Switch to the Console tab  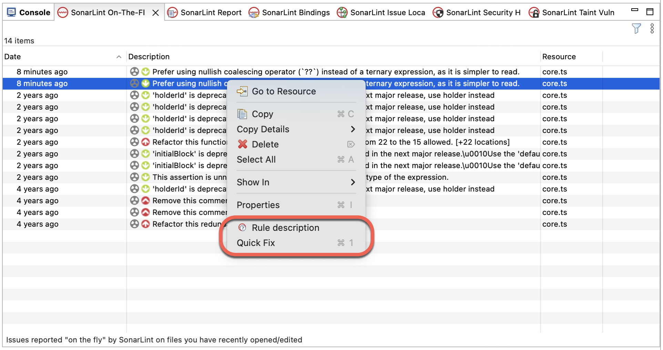click(29, 12)
